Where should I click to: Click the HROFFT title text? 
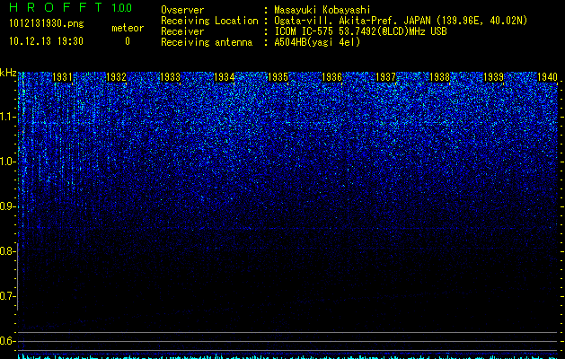[56, 7]
